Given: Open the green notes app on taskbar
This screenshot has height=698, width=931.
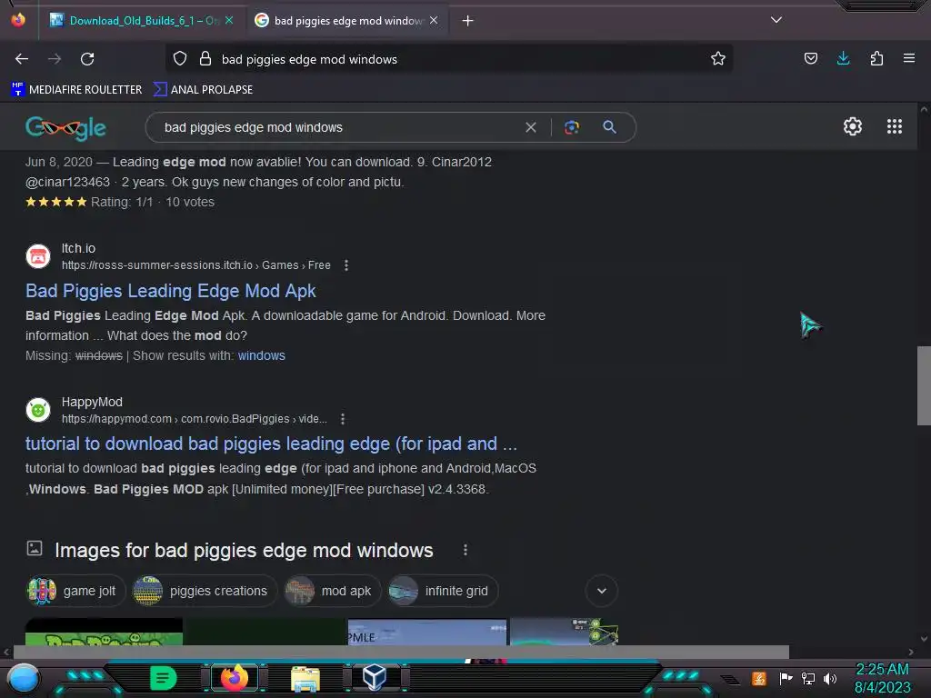Looking at the screenshot, I should point(163,678).
